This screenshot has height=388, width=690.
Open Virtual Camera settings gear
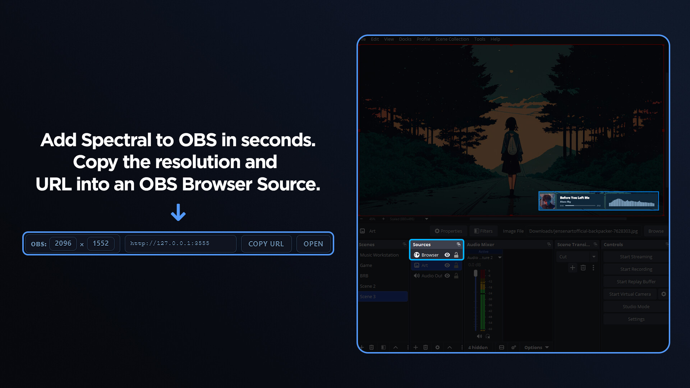(664, 294)
